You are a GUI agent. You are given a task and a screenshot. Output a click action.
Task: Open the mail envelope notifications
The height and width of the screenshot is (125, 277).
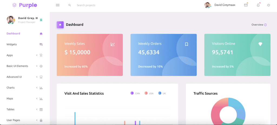(x=246, y=5)
